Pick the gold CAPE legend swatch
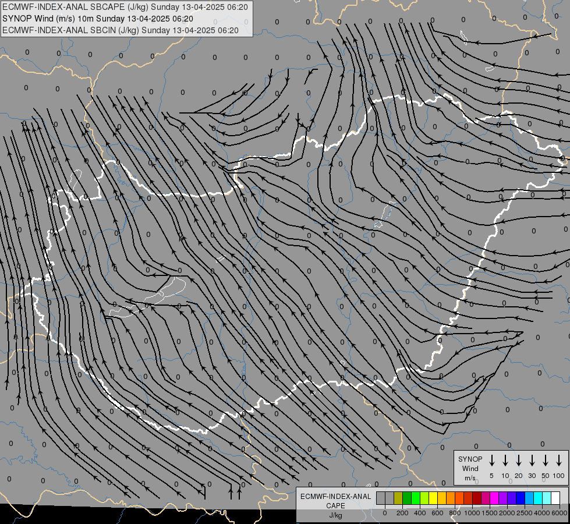 442,498
